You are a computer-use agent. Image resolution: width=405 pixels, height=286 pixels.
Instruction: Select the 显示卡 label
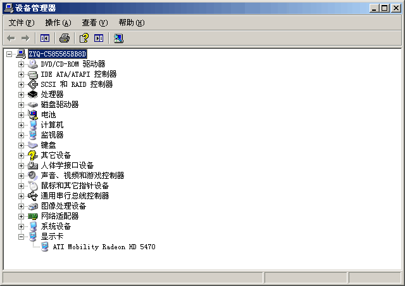52,237
